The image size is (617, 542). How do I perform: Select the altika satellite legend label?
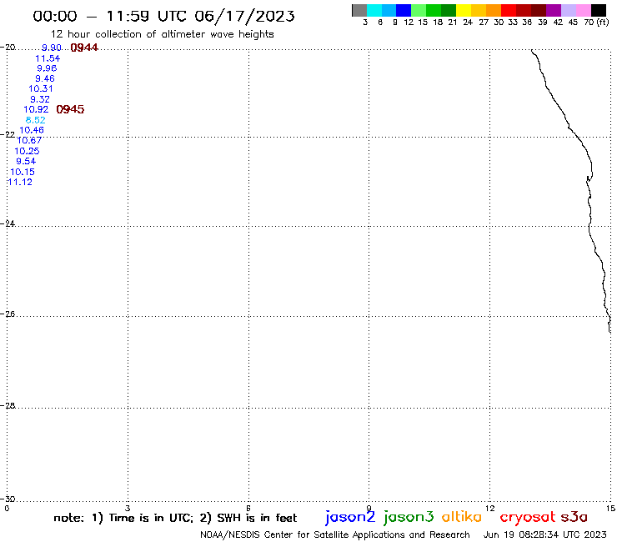click(x=462, y=516)
